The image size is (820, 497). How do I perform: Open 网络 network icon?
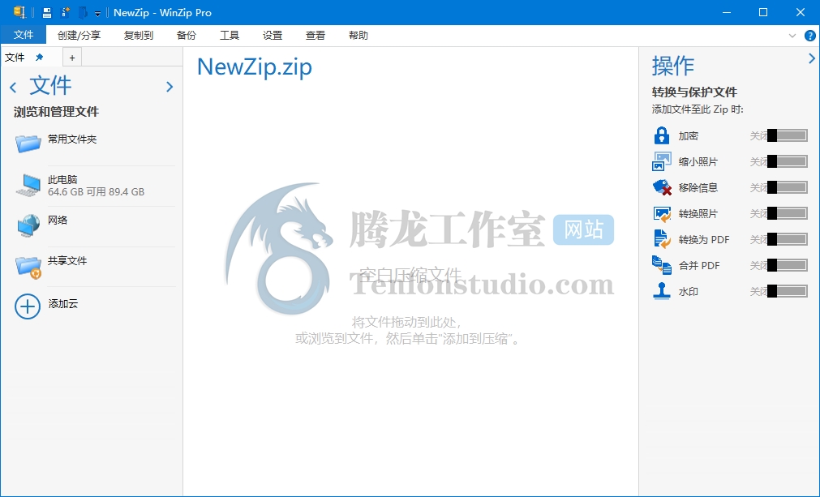tap(28, 225)
